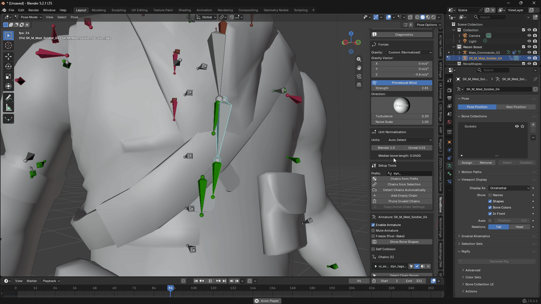This screenshot has width=541, height=304.
Task: Open the Units Auto Detect dropdown
Action: click(409, 140)
